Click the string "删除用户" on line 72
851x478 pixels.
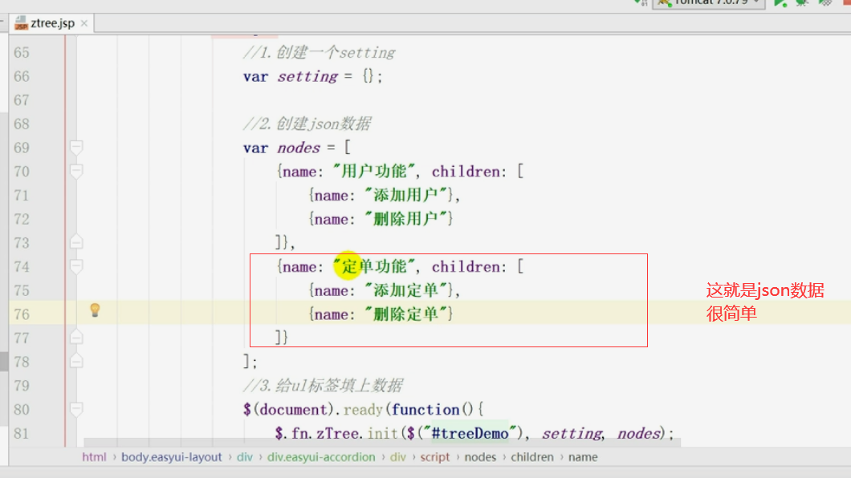click(x=406, y=219)
